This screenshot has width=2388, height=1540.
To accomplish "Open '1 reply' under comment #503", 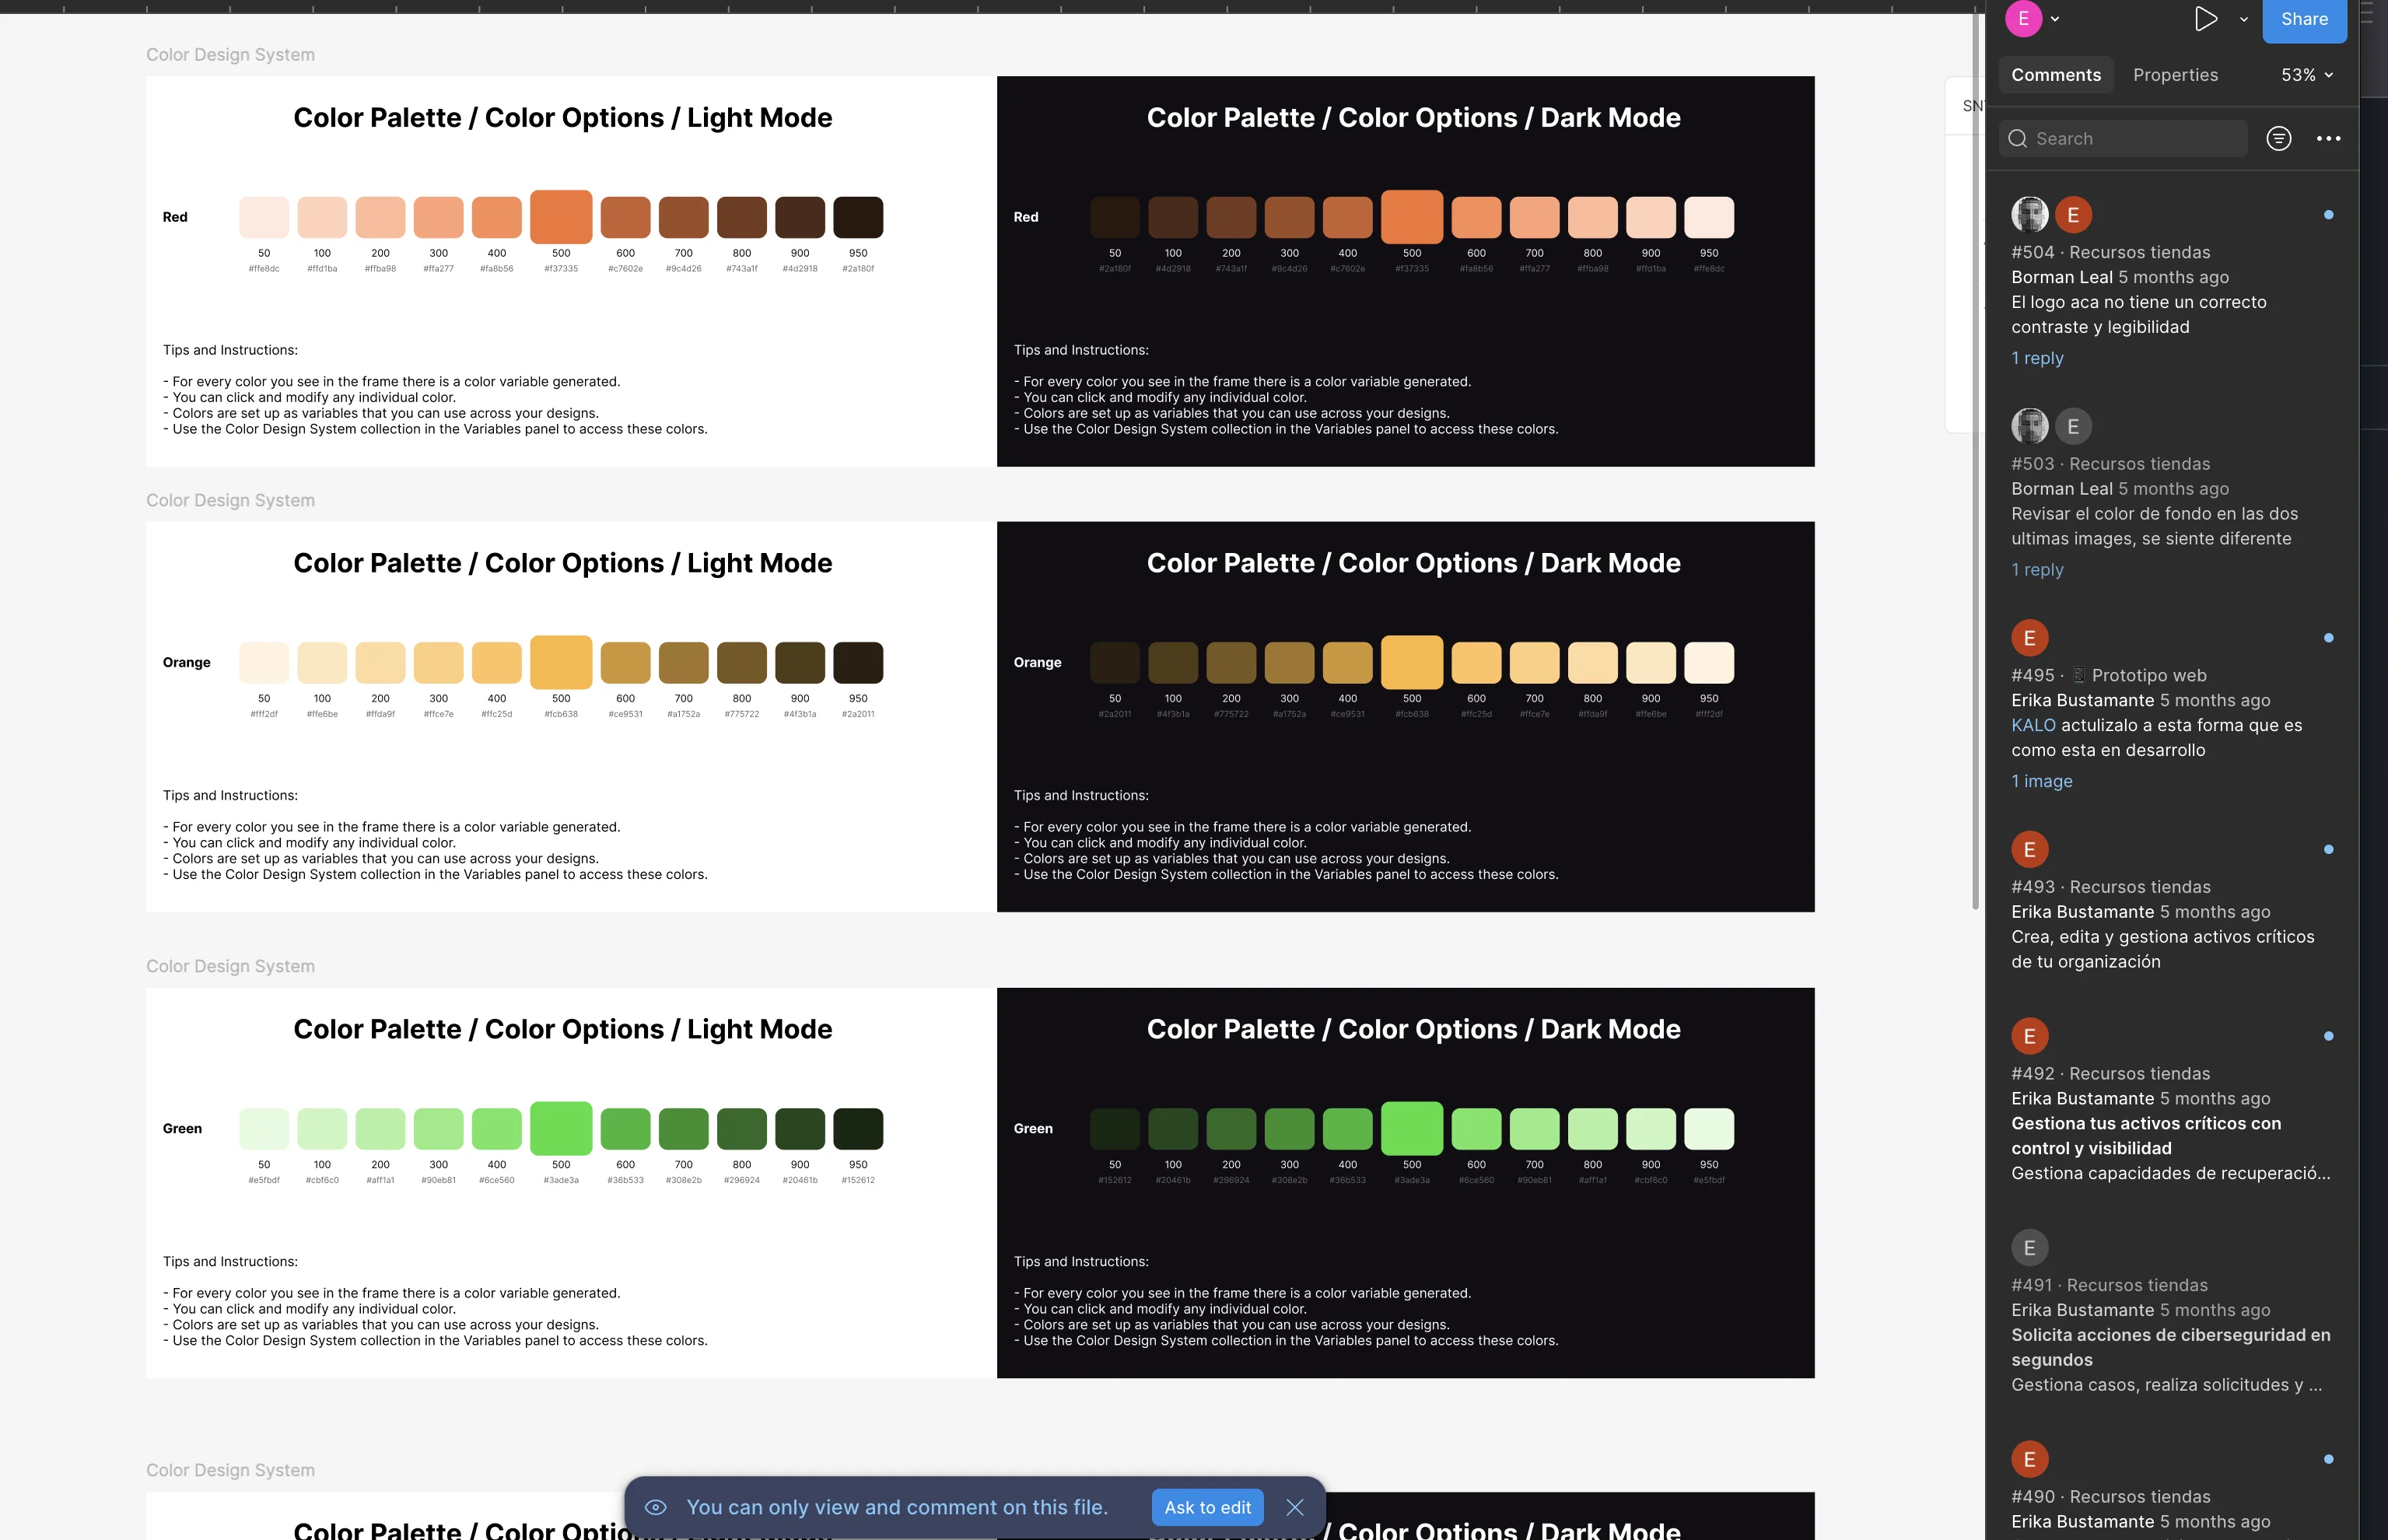I will point(2037,570).
